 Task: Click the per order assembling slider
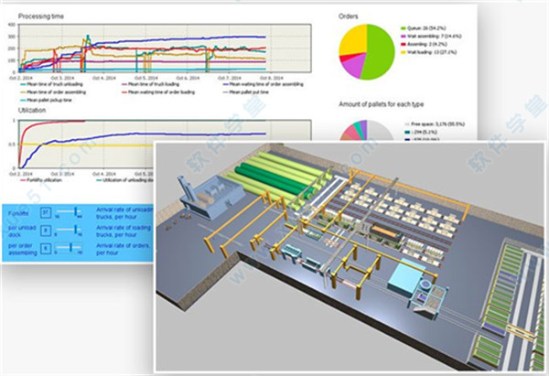(x=69, y=250)
